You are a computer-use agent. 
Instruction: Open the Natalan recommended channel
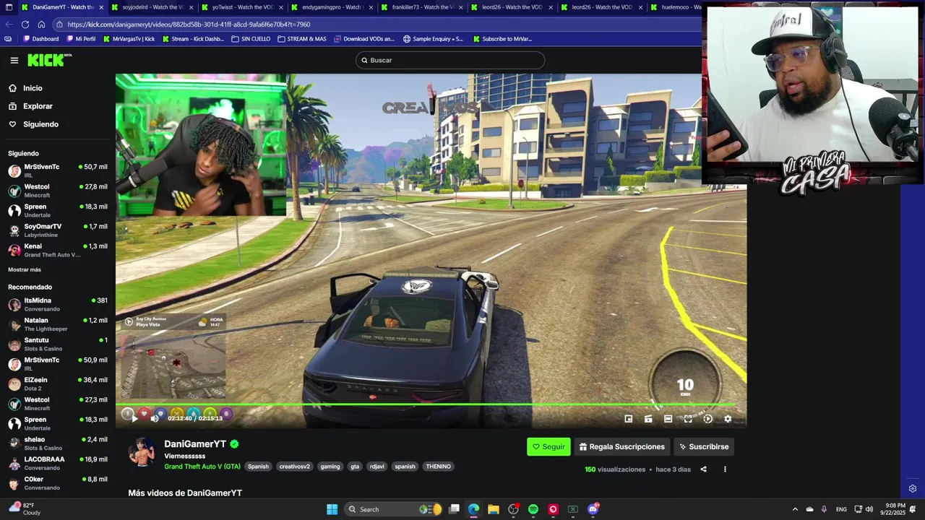[58, 324]
